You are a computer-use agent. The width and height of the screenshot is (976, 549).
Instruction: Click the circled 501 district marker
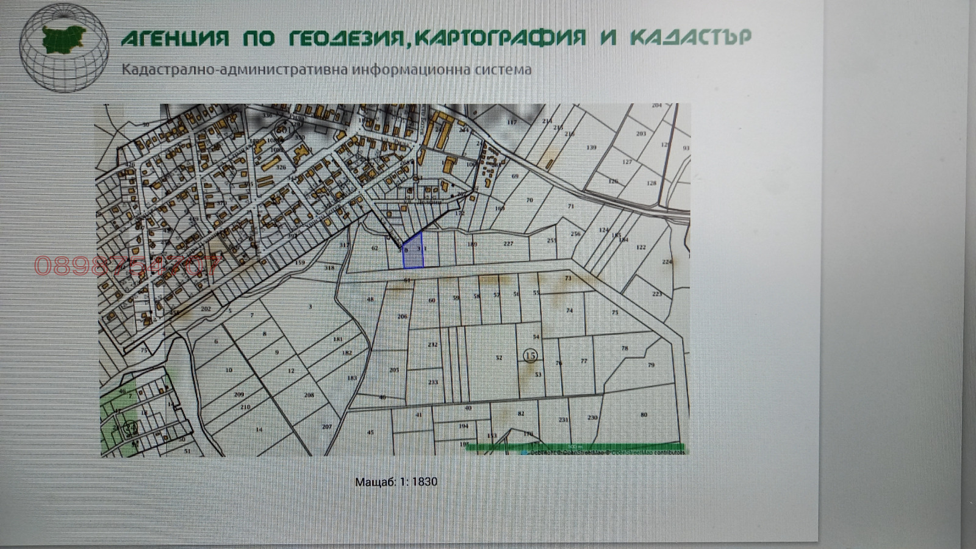[x=282, y=129]
